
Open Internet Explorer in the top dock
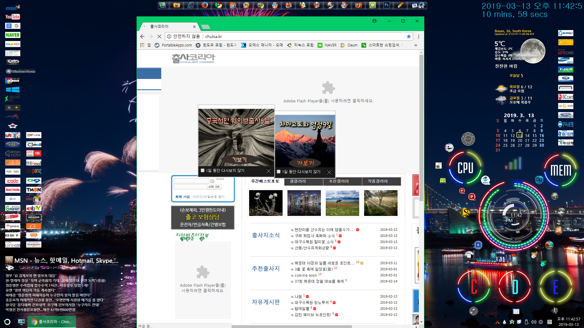tap(191, 5)
